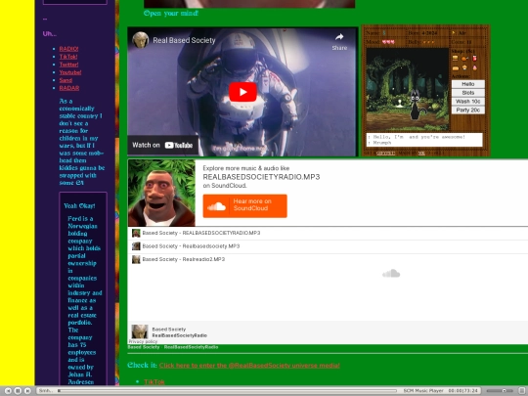Screen dimensions: 528x396
Task: Click the SCM Music Player label
Action: coord(423,390)
